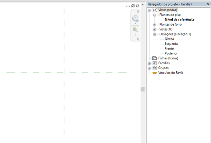Click the Folhas (todas) sheet icon
211x143 pixels.
(x=154, y=58)
